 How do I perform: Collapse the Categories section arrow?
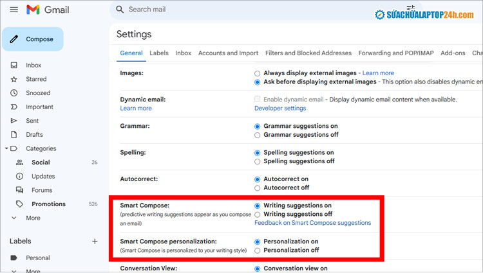click(x=6, y=148)
